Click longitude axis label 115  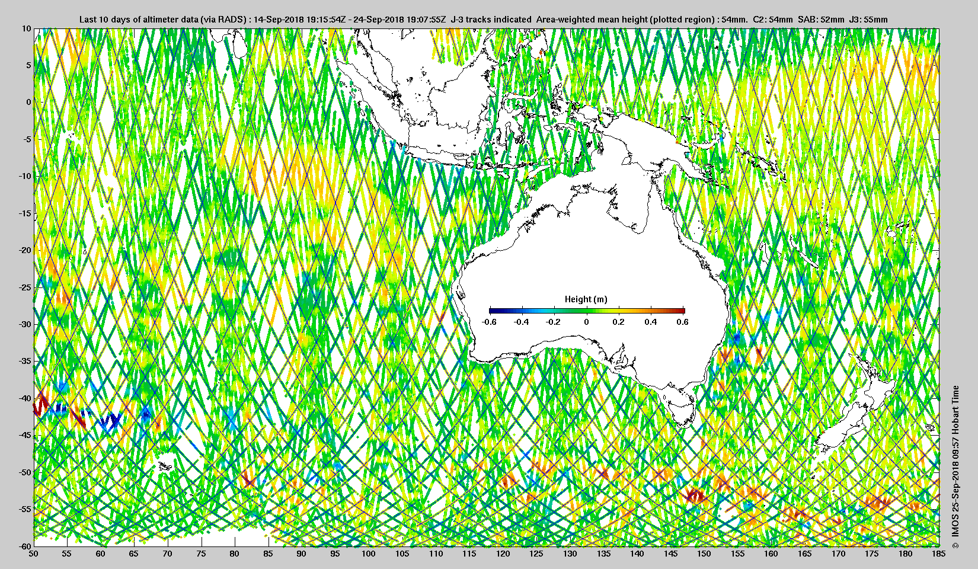tap(469, 554)
